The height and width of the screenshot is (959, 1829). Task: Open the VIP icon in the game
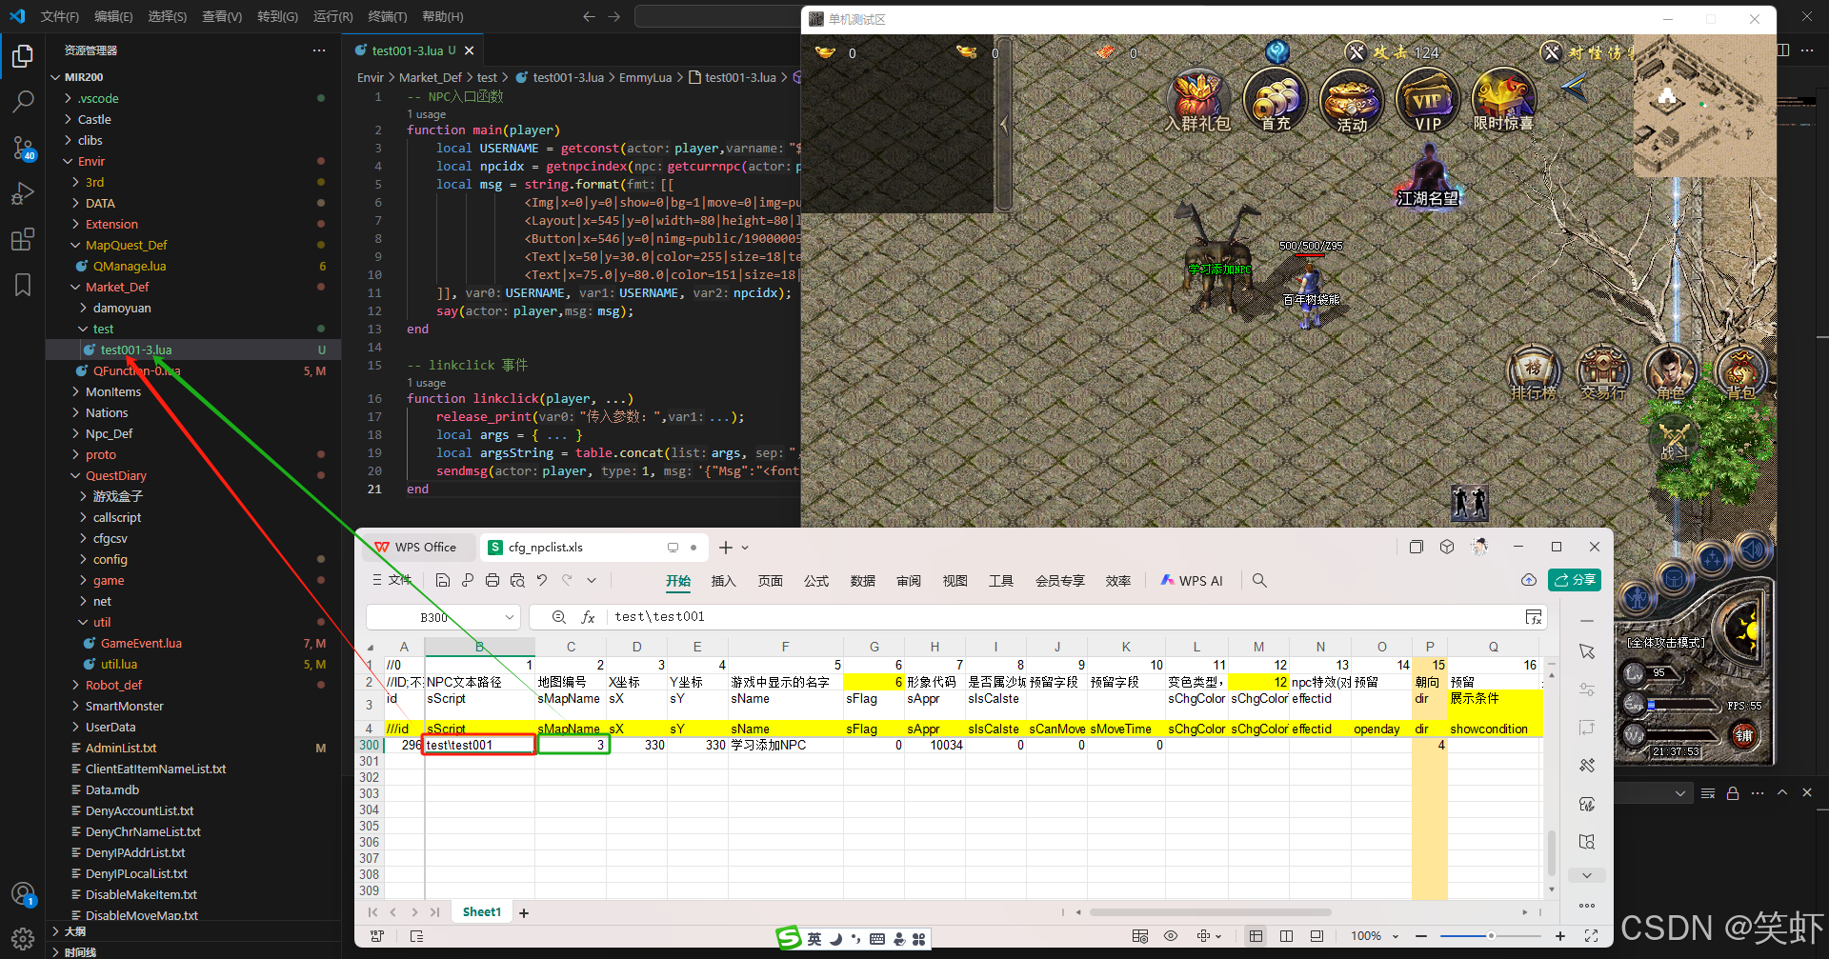[1427, 100]
